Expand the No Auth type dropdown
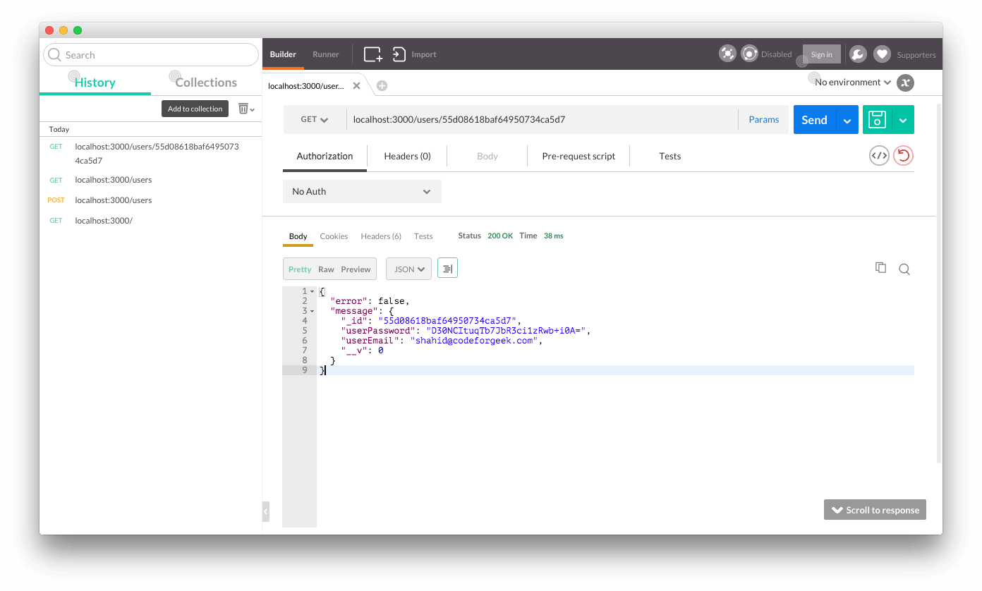Screen dimensions: 982x591 (x=362, y=192)
